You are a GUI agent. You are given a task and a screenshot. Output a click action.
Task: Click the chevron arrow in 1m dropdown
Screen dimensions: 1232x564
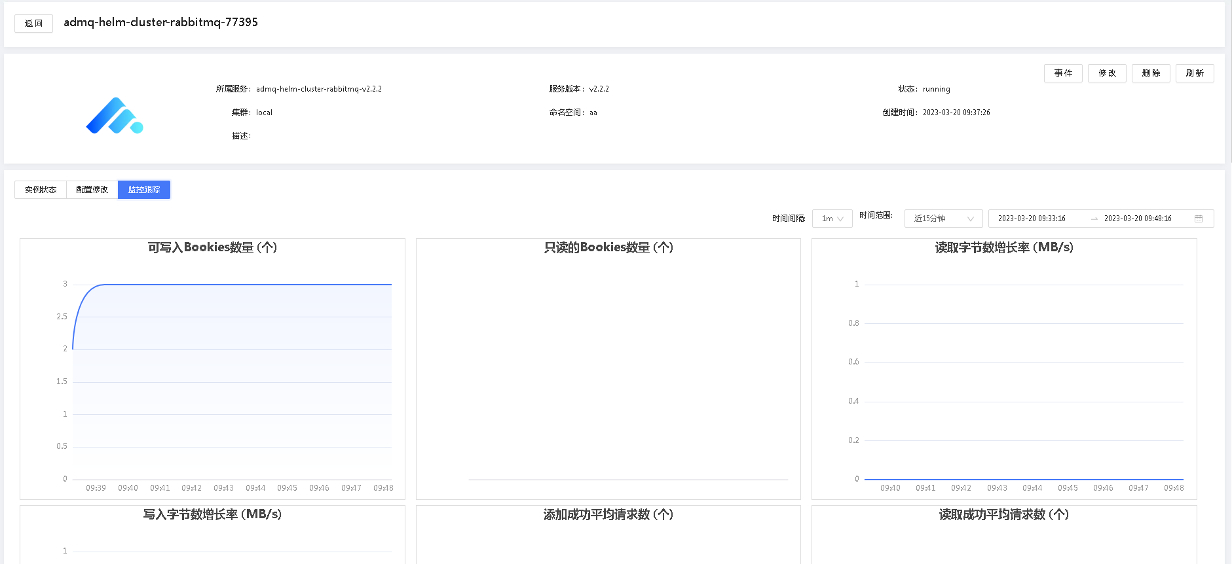pos(840,219)
